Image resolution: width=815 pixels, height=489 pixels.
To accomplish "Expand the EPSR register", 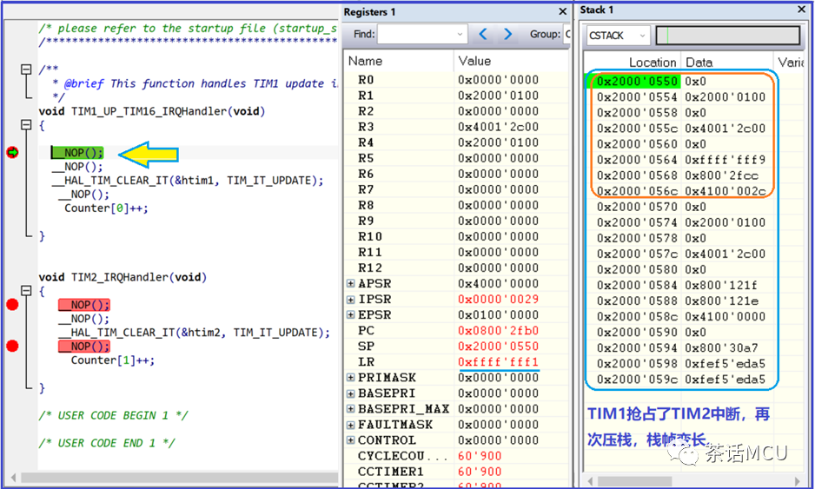I will 351,315.
